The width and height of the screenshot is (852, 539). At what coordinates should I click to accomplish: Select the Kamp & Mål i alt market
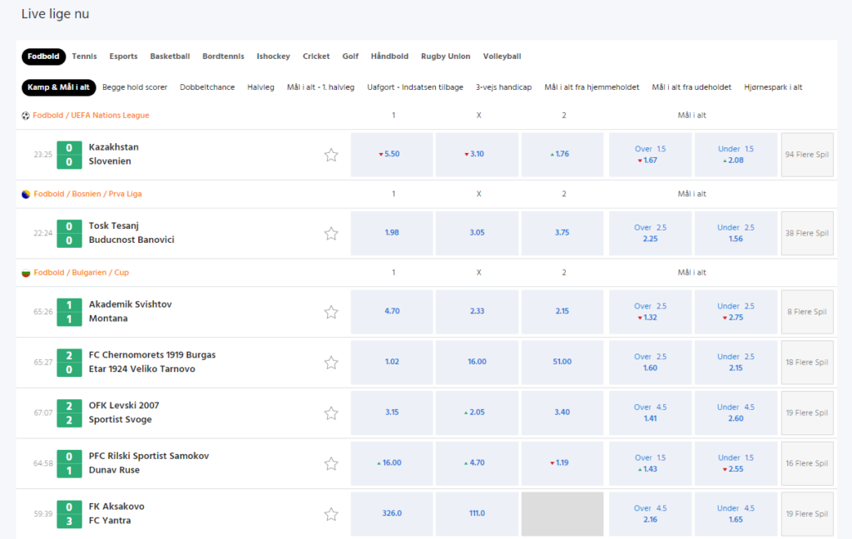tap(59, 87)
